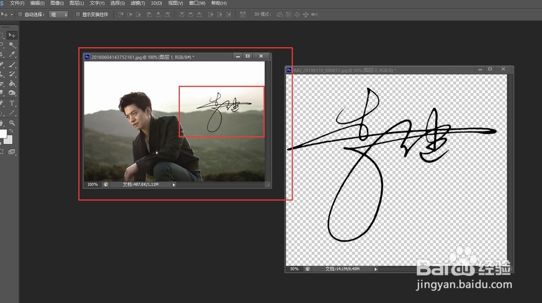This screenshot has width=542, height=303.
Task: Select the Sponge/Dodge tool
Action: click(x=12, y=93)
